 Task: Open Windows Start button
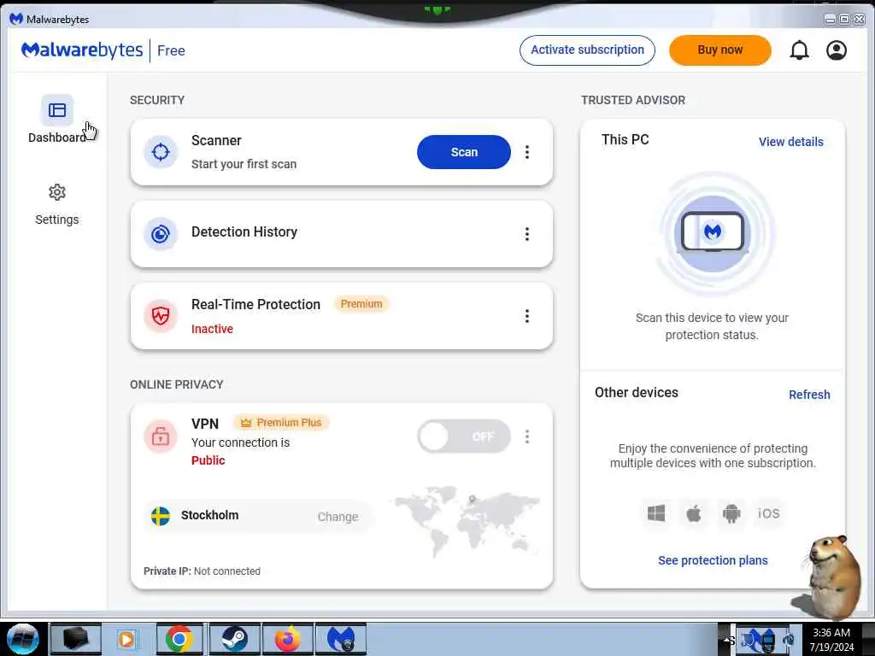[23, 639]
